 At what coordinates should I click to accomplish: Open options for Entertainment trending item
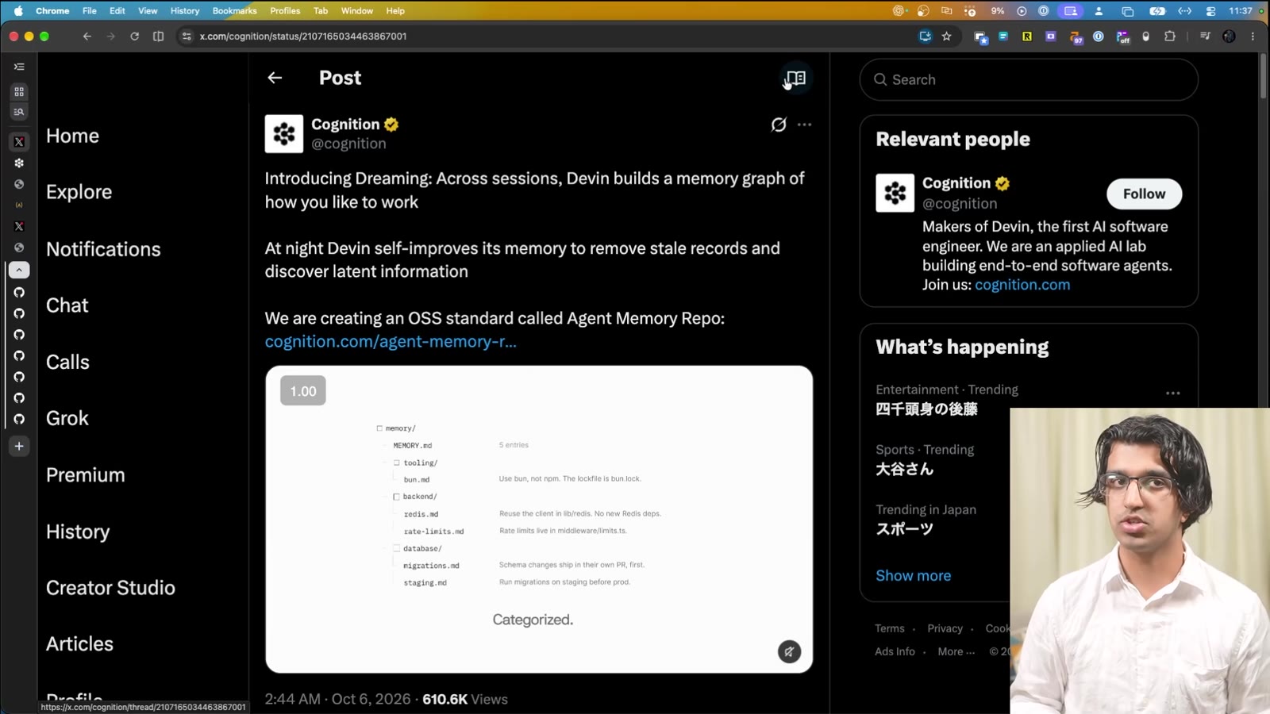(1172, 393)
